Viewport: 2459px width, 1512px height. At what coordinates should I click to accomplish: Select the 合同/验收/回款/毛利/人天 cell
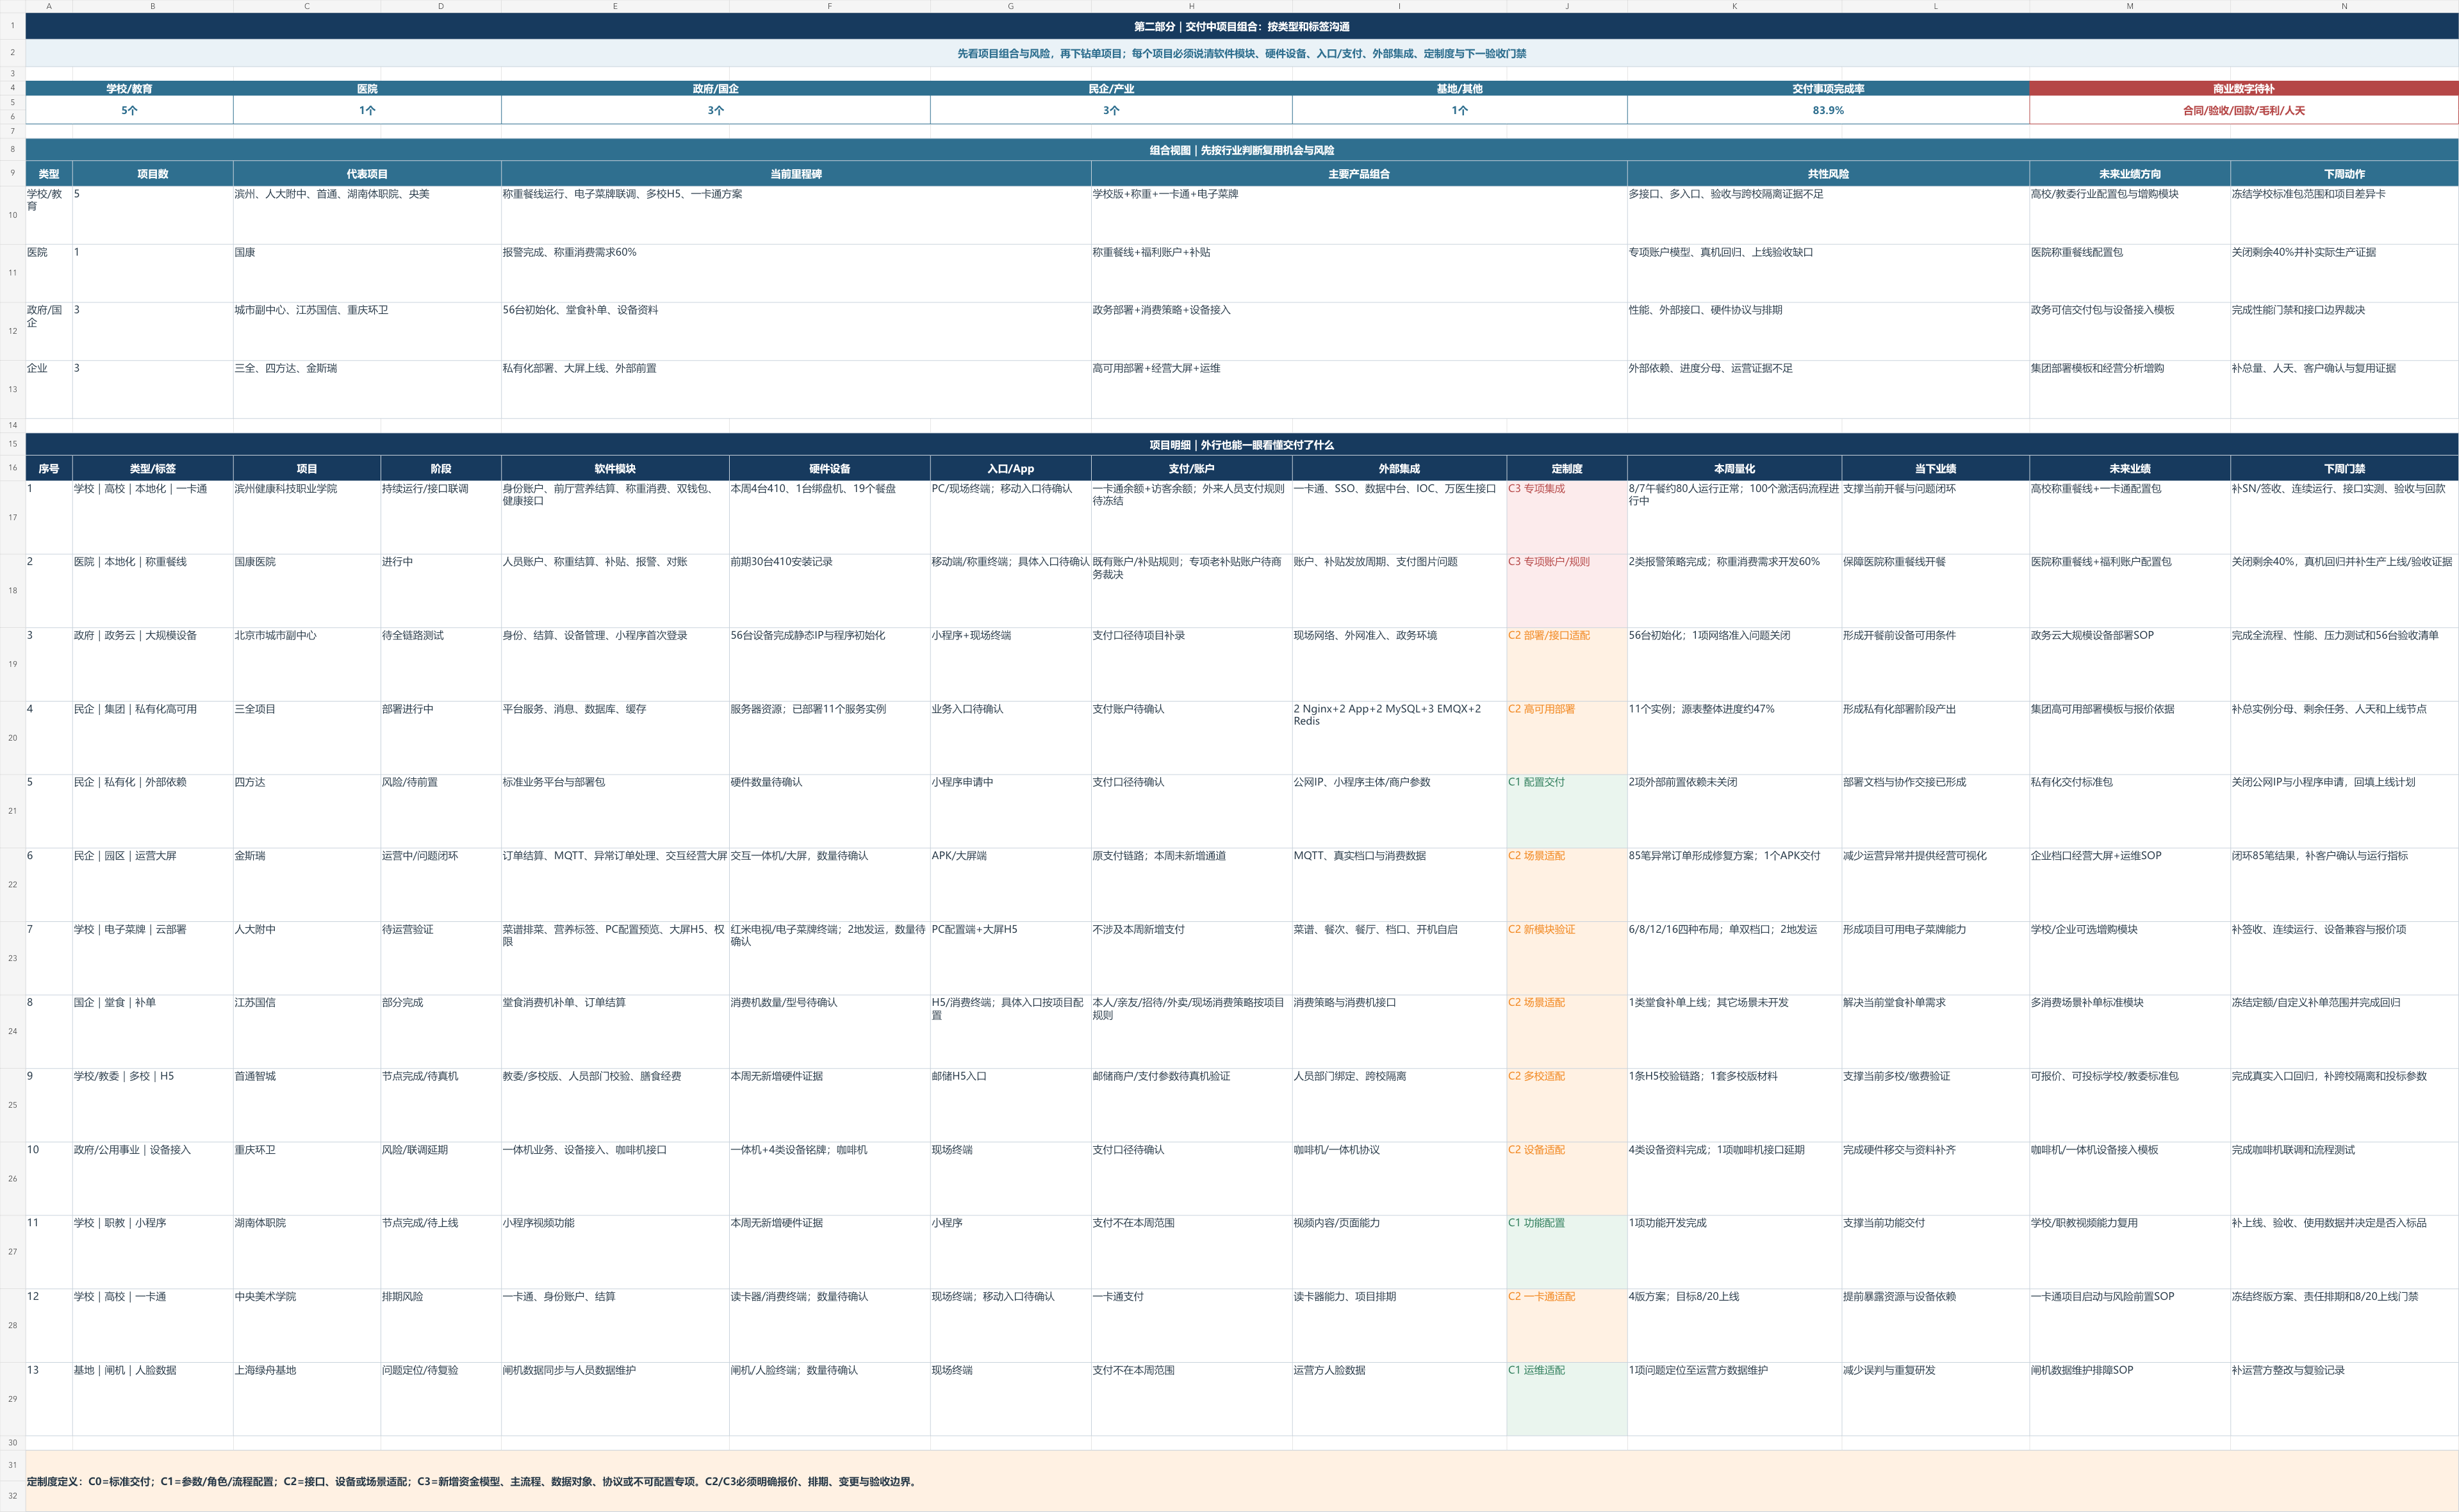(2243, 110)
